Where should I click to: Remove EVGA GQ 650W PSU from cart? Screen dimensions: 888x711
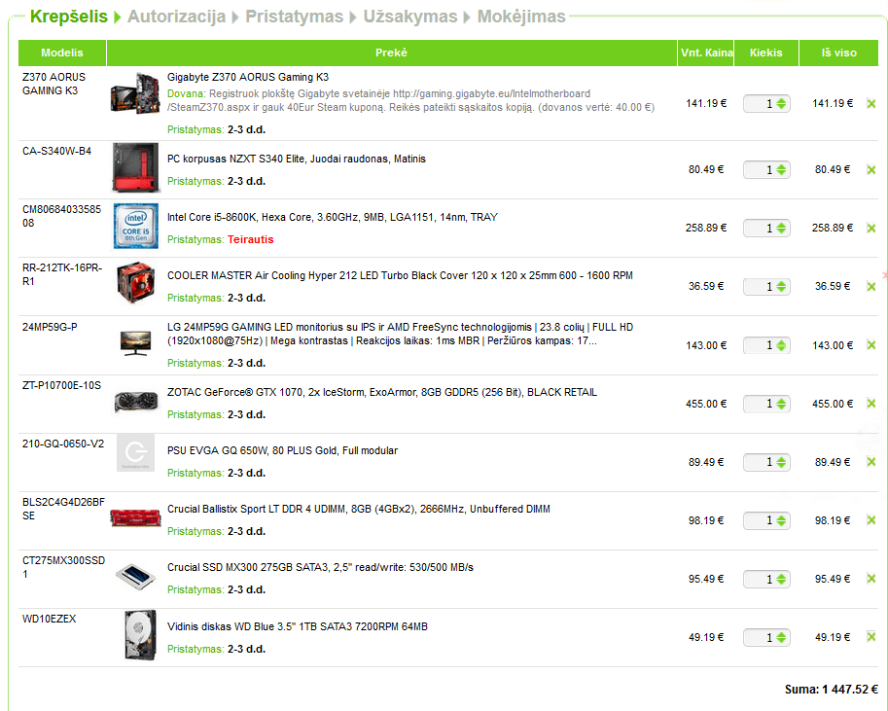click(x=871, y=462)
